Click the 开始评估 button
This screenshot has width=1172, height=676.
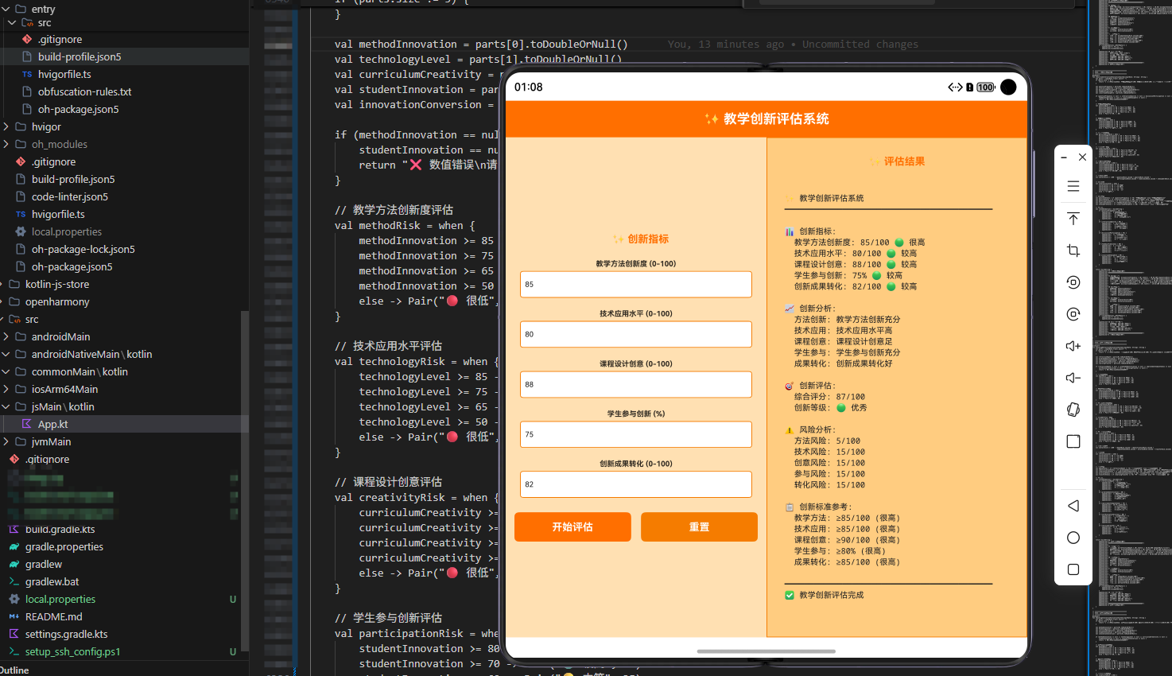[x=572, y=526]
